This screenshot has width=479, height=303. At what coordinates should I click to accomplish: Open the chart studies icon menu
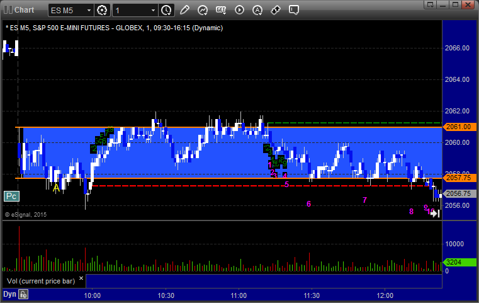[203, 10]
